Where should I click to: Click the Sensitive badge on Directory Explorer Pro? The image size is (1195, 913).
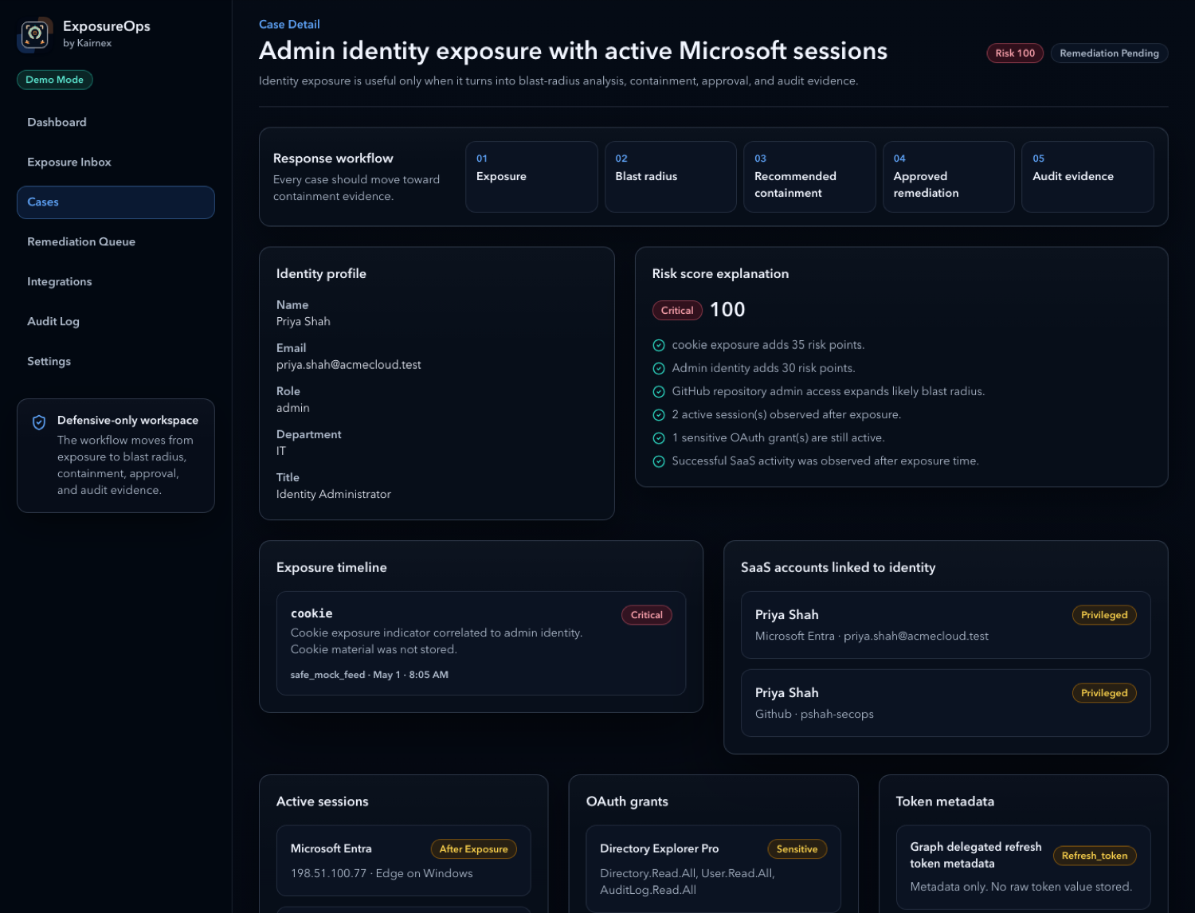coord(797,849)
